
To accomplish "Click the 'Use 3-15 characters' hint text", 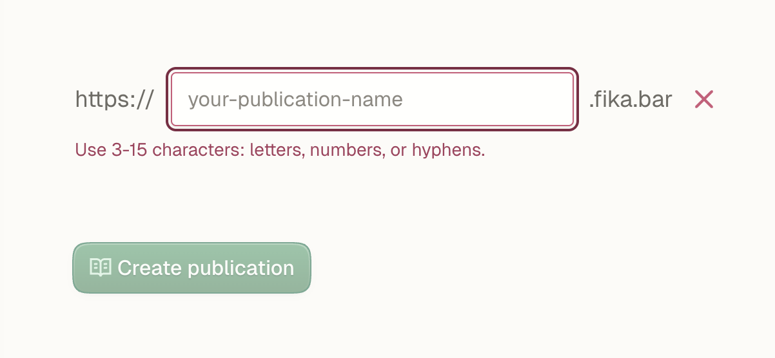I will [160, 150].
